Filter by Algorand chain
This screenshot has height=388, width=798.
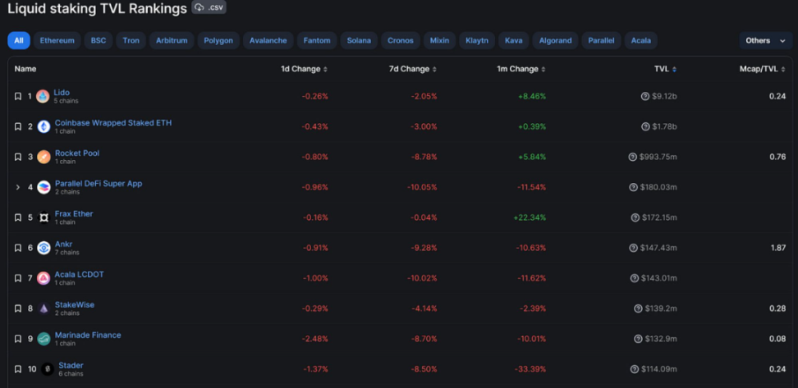coord(555,41)
